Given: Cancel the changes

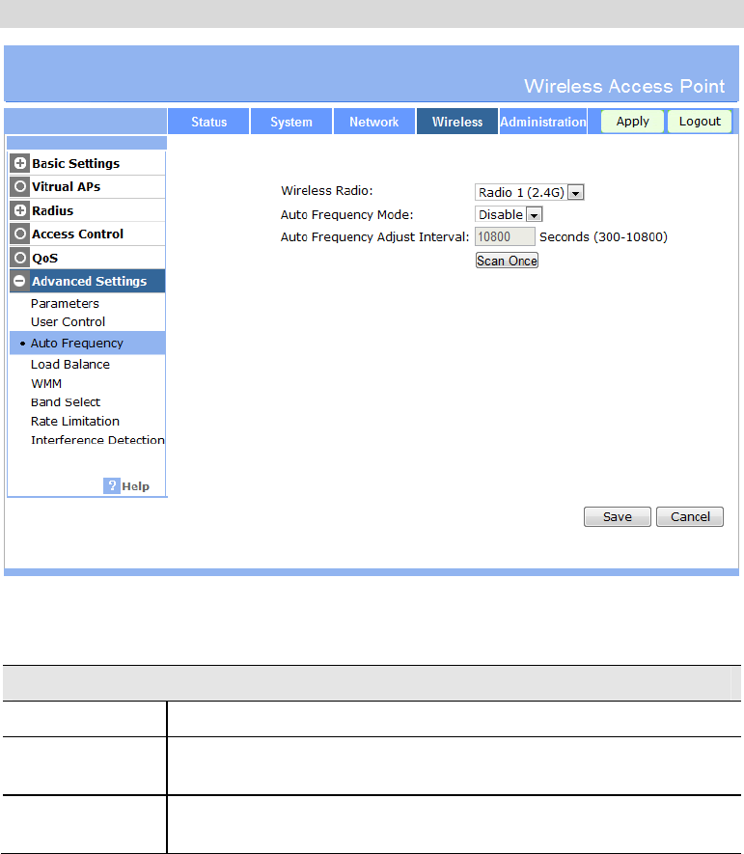Looking at the screenshot, I should click(x=690, y=516).
